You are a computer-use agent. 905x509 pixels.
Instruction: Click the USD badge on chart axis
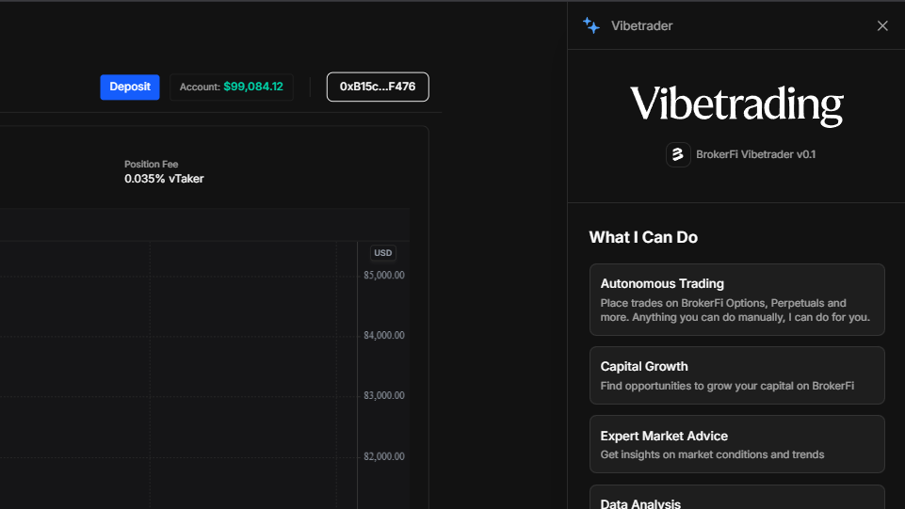[382, 253]
